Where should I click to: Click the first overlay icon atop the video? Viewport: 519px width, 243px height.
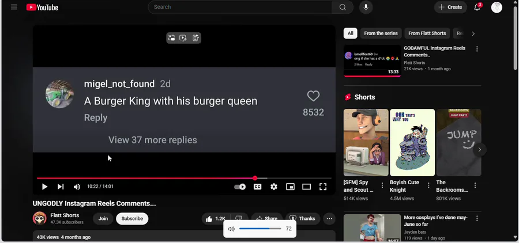coord(171,38)
